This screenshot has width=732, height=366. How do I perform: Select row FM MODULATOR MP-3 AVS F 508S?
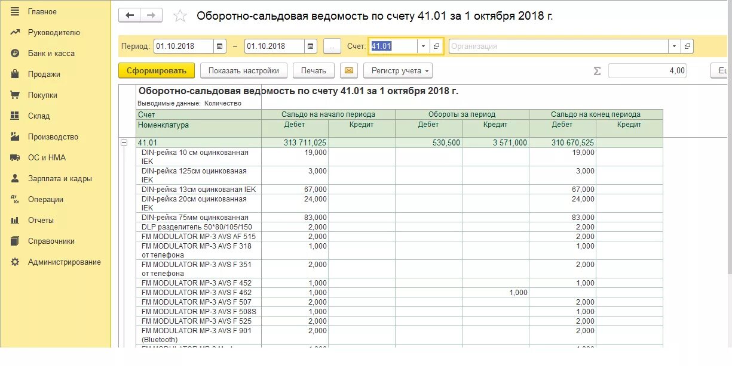pos(400,312)
